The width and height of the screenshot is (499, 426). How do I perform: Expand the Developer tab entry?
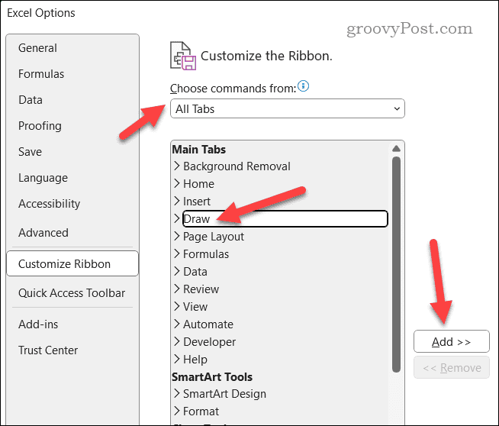[x=177, y=341]
